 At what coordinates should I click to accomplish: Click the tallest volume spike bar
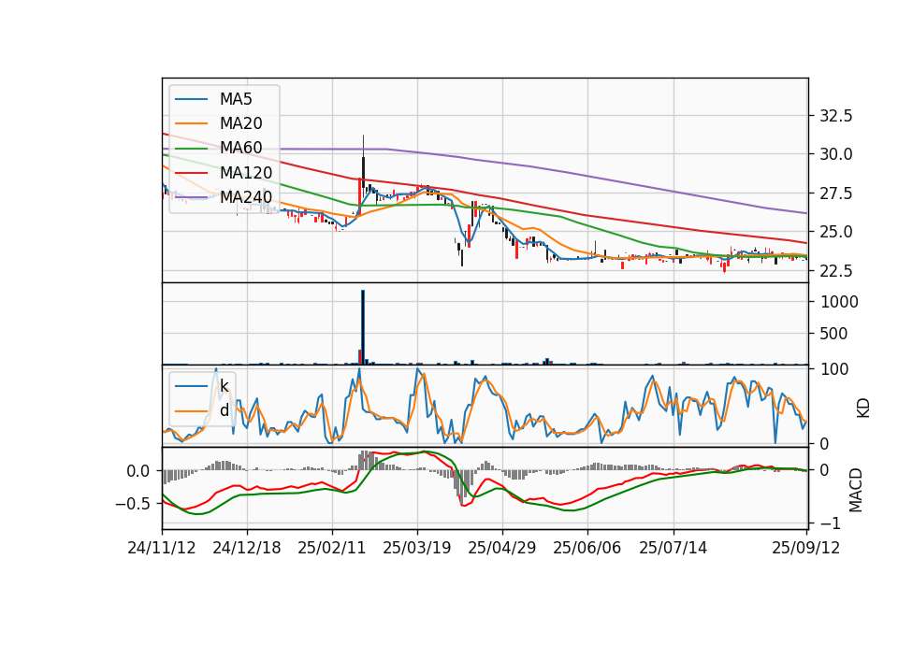[363, 327]
